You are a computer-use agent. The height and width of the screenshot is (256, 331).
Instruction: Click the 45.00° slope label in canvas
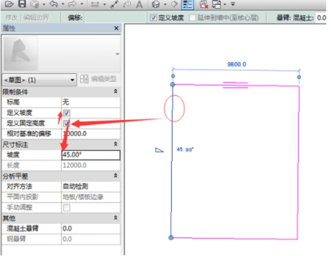point(185,150)
